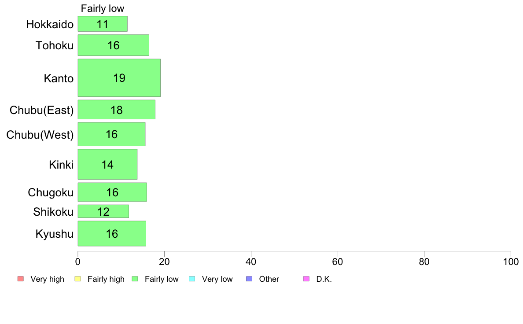Click the Very high red legend swatch

(x=21, y=279)
